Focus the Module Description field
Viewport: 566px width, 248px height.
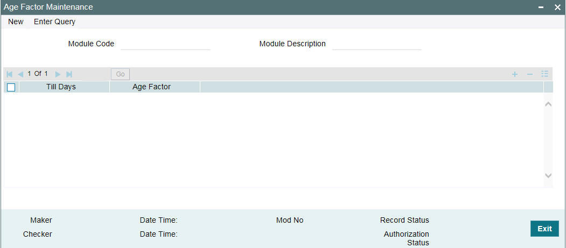376,44
